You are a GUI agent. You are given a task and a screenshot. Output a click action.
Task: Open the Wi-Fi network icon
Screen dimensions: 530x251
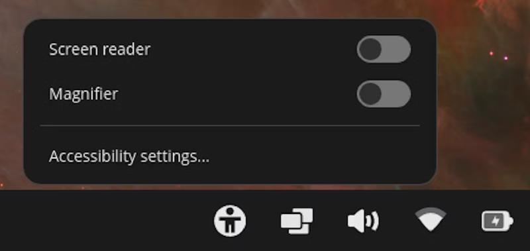click(430, 219)
